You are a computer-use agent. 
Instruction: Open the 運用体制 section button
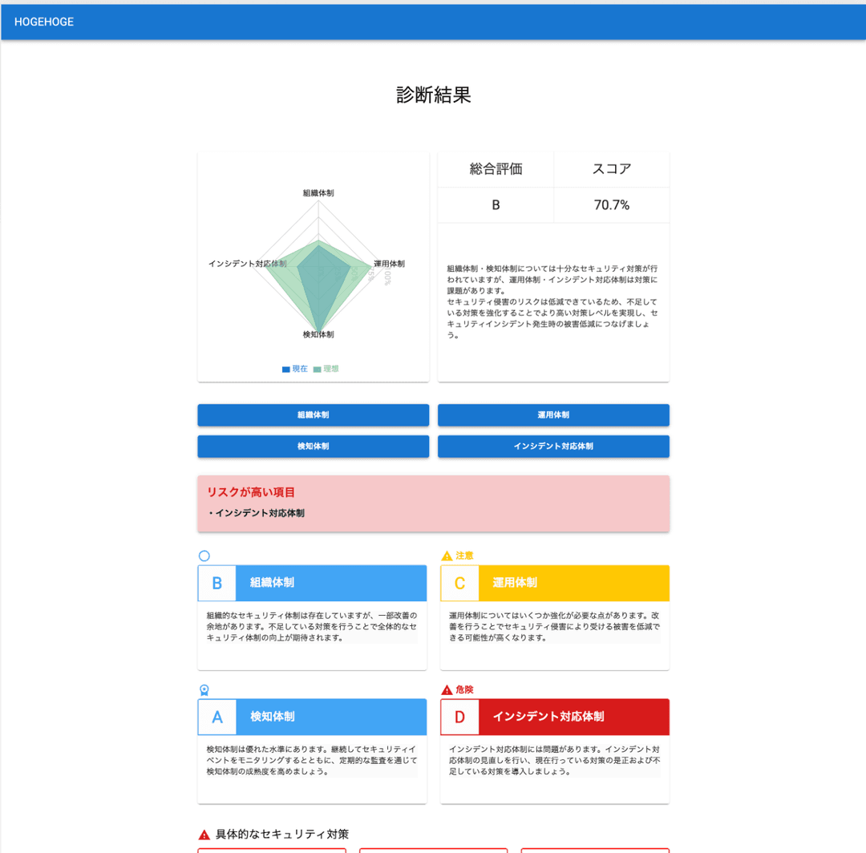tap(553, 415)
